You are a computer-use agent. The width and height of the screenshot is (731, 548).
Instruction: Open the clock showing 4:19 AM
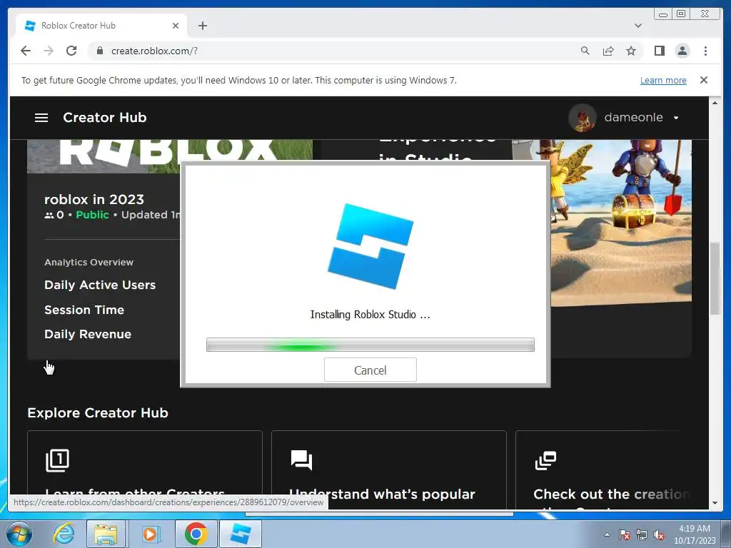[695, 534]
